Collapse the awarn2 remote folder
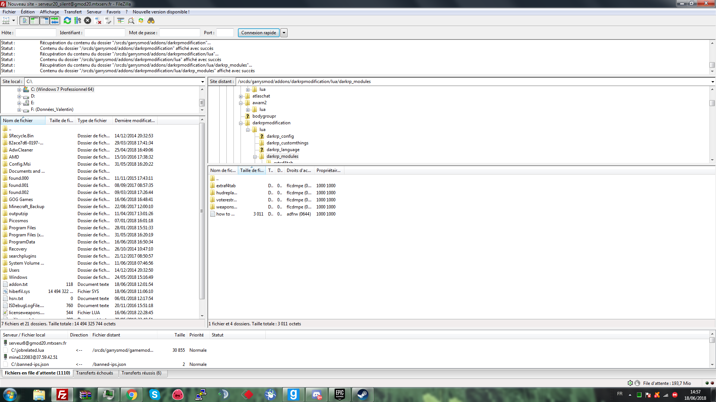 pos(241,103)
